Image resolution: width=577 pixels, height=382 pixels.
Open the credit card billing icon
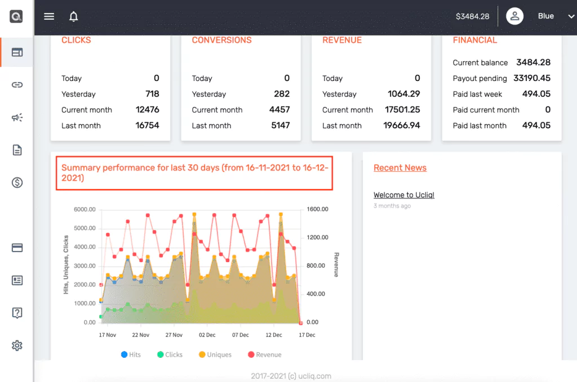click(17, 248)
